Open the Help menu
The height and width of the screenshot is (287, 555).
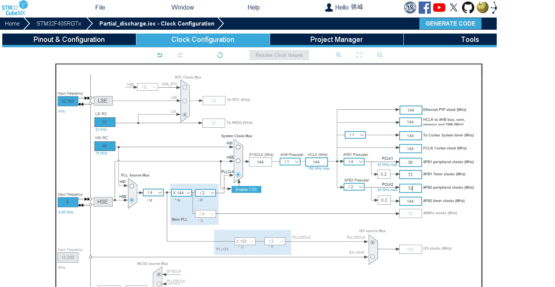coord(254,8)
